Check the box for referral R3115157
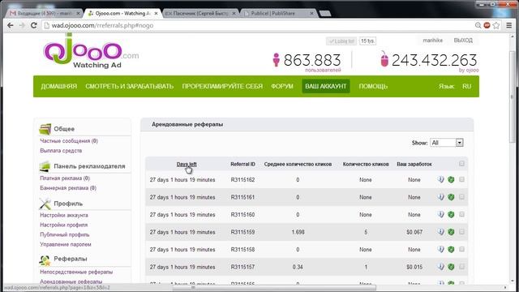The height and width of the screenshot is (292, 519). click(461, 267)
